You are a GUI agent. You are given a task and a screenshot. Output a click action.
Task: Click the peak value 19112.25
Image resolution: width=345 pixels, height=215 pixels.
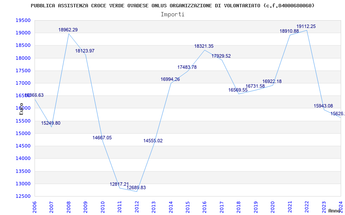[x=306, y=27]
